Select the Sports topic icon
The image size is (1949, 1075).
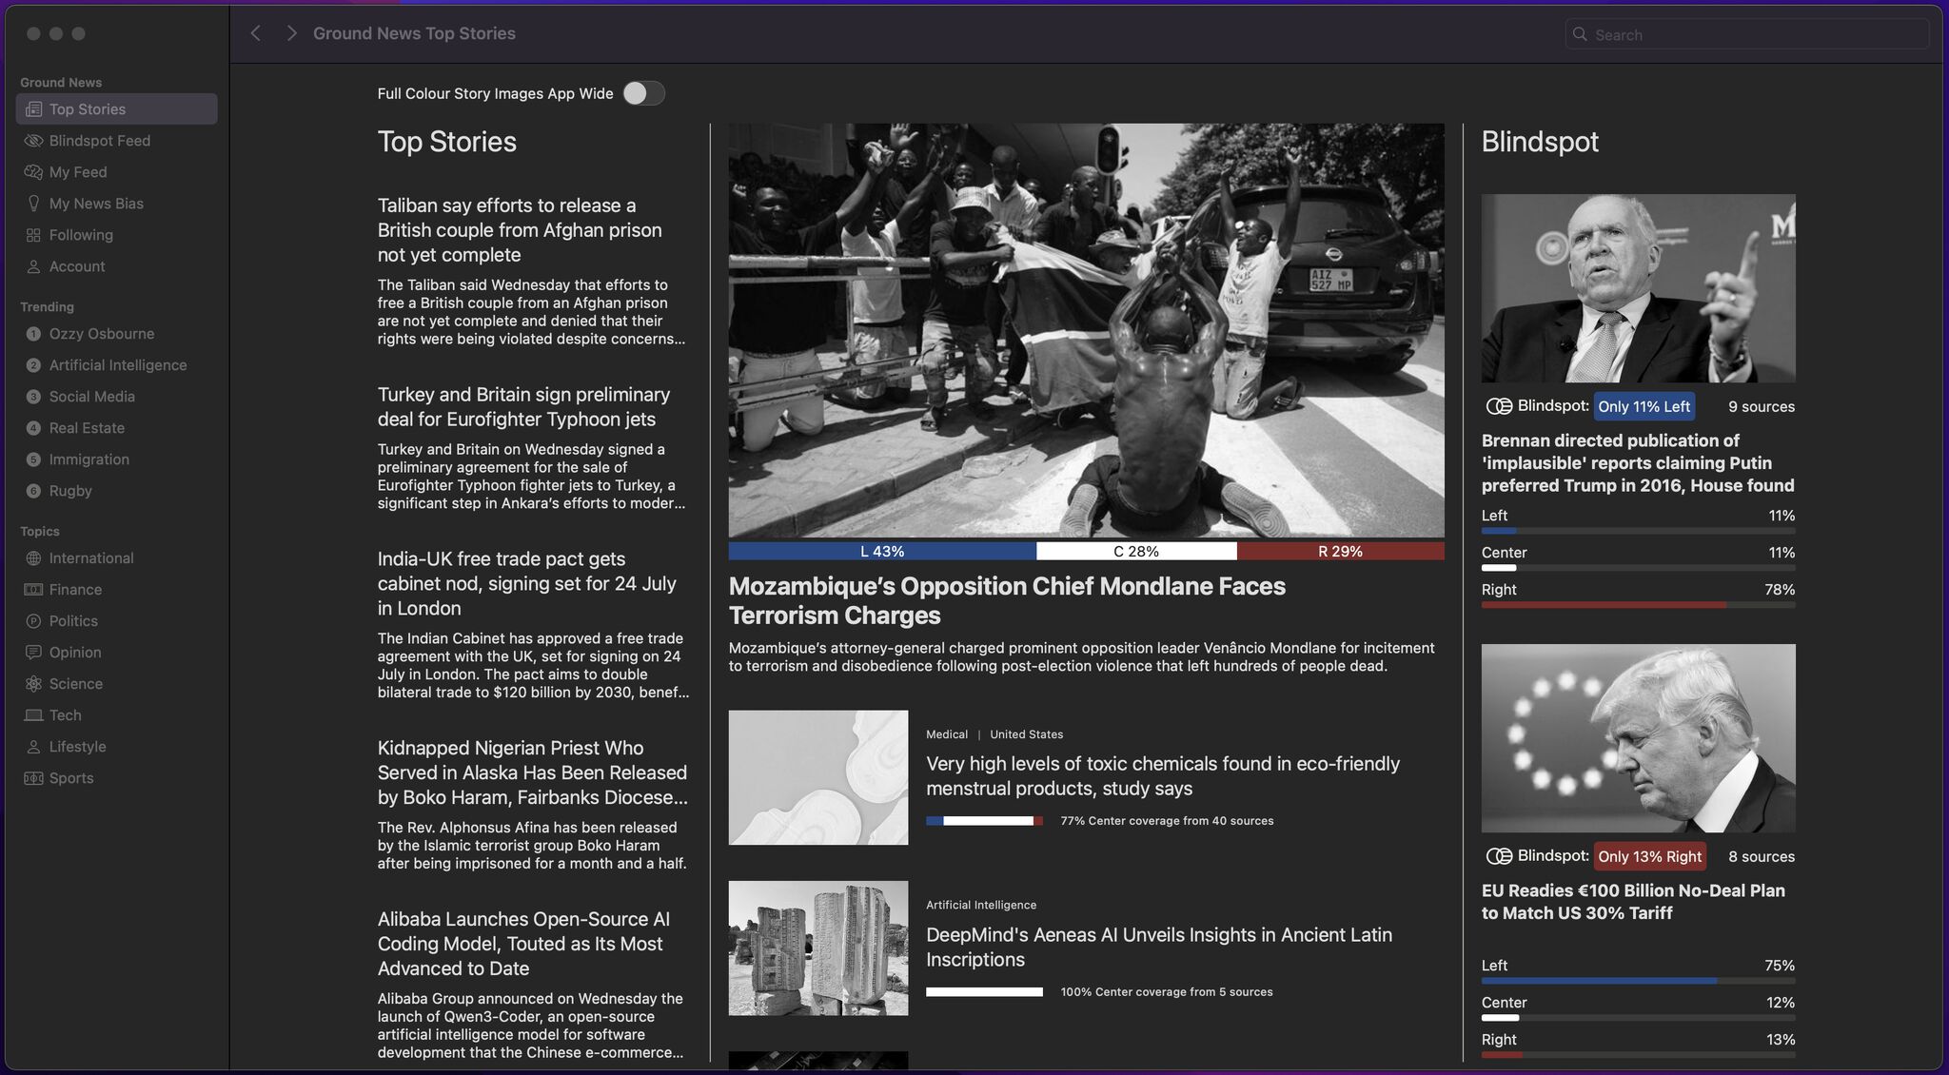[32, 777]
